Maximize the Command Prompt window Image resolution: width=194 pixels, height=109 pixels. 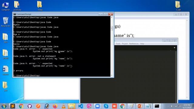(x=105, y=14)
